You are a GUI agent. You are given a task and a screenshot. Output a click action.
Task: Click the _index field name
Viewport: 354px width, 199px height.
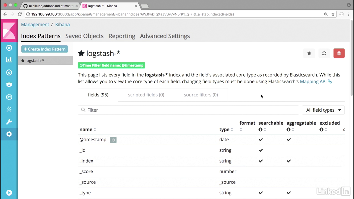[x=86, y=161]
